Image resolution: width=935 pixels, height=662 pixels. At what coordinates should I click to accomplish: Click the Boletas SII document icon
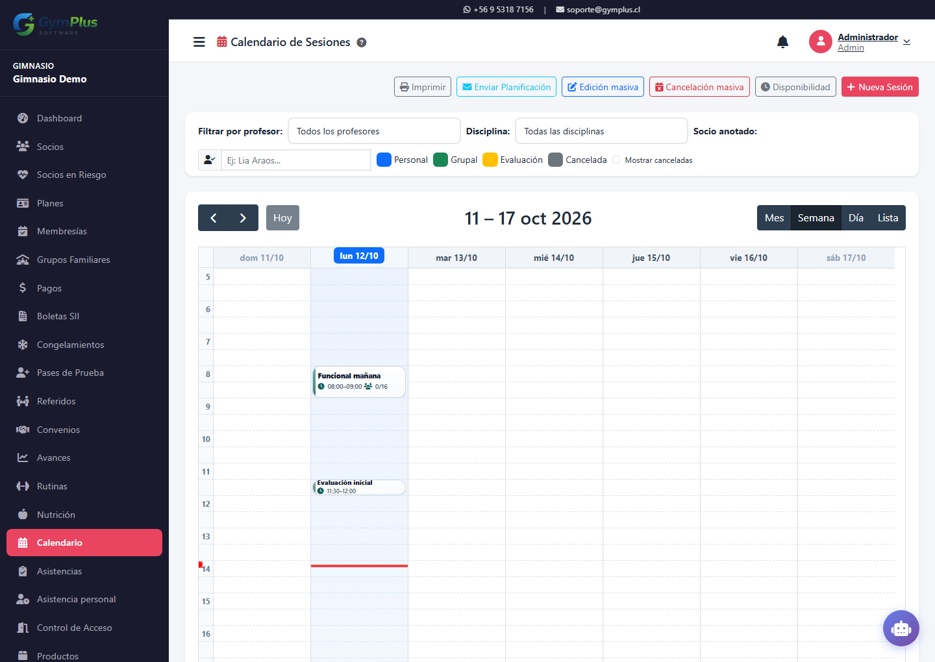click(23, 316)
